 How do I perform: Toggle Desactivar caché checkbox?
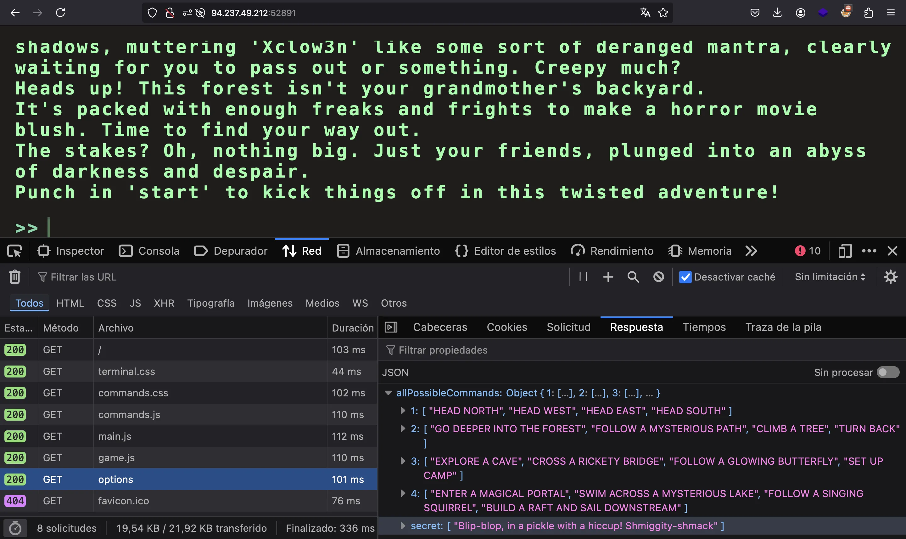686,276
